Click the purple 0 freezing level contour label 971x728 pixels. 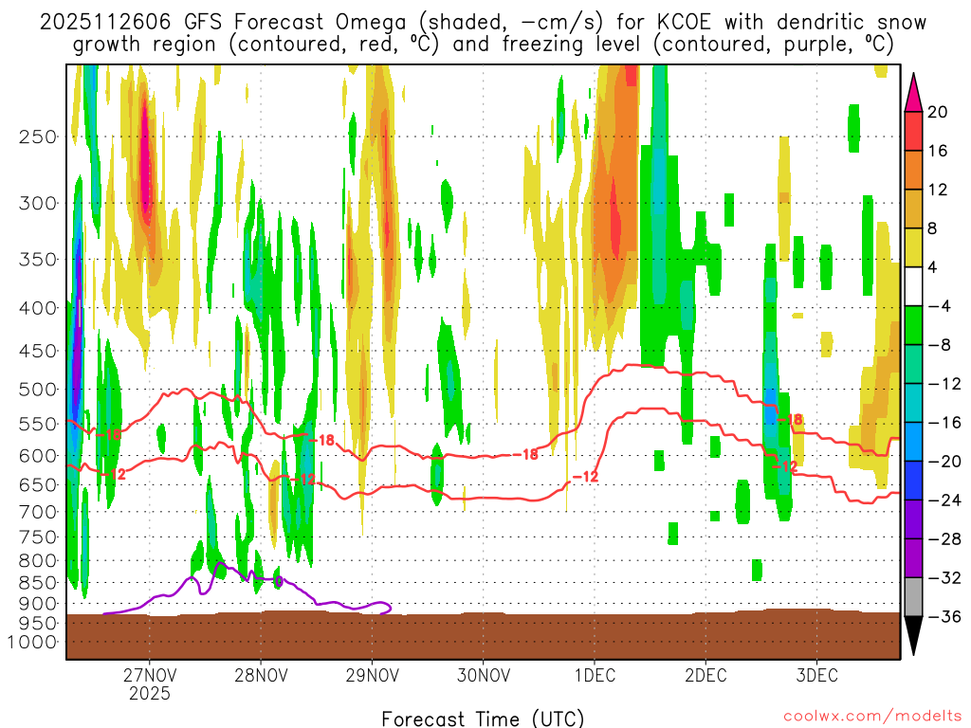(x=279, y=581)
